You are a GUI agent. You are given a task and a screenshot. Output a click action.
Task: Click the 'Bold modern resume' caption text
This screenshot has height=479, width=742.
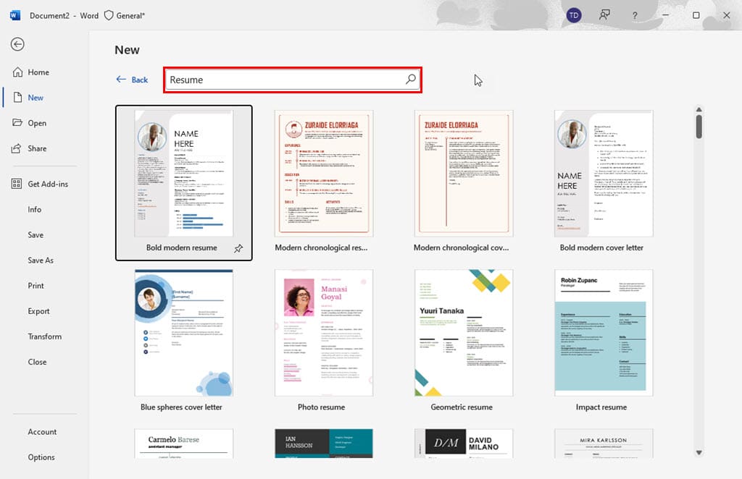click(x=182, y=248)
